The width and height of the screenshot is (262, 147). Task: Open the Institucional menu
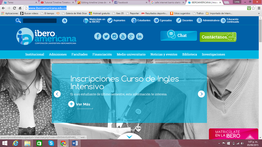(34, 54)
